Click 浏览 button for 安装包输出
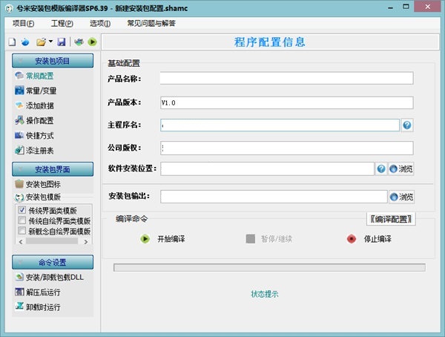445x337 pixels. pyautogui.click(x=401, y=197)
